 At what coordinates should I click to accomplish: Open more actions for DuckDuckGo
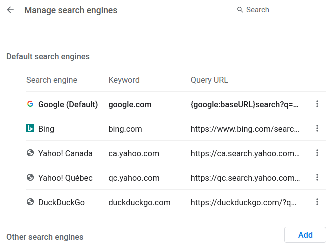[x=317, y=202]
